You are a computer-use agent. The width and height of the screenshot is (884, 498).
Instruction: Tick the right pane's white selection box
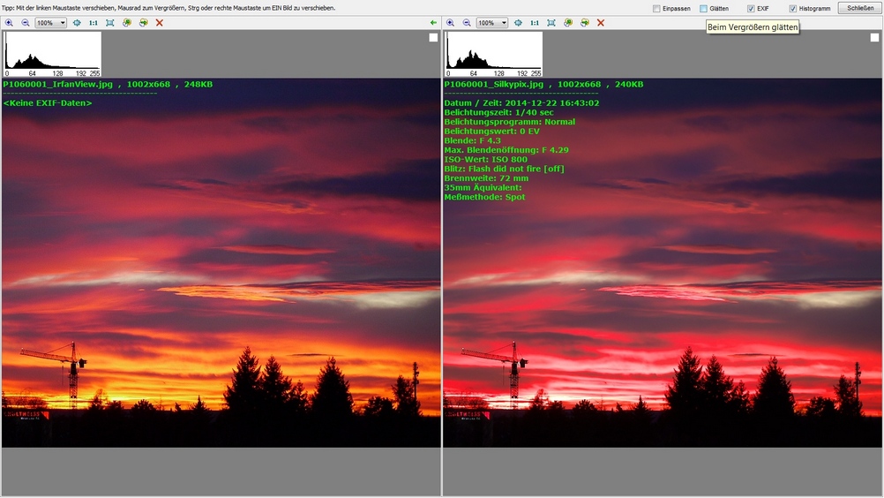[x=874, y=37]
